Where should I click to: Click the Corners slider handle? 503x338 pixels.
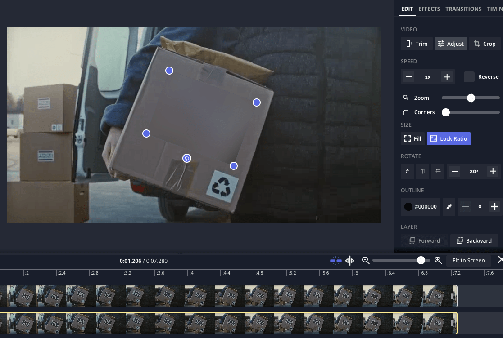tap(445, 112)
